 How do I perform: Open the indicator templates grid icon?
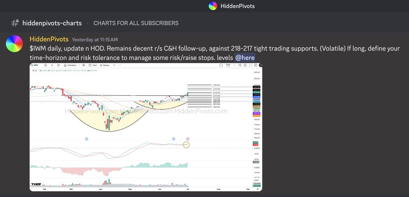pos(84,65)
